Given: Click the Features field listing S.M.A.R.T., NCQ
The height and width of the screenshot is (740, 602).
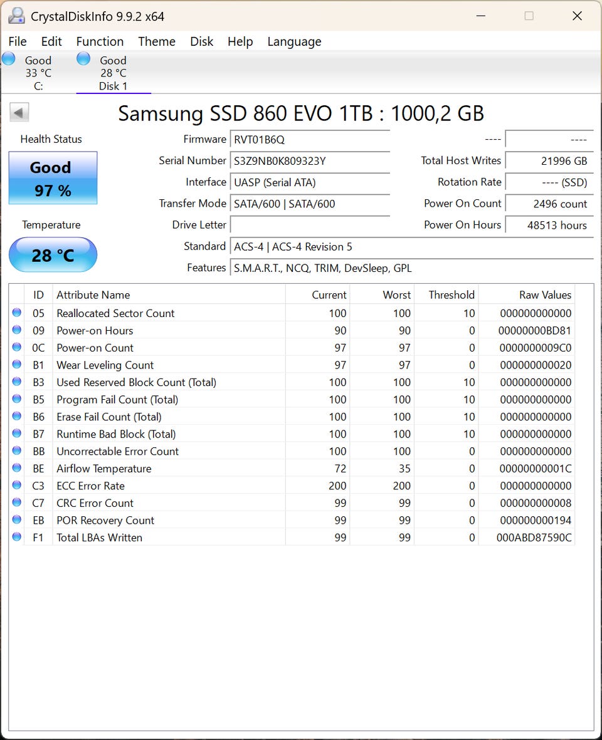Looking at the screenshot, I should tap(412, 268).
